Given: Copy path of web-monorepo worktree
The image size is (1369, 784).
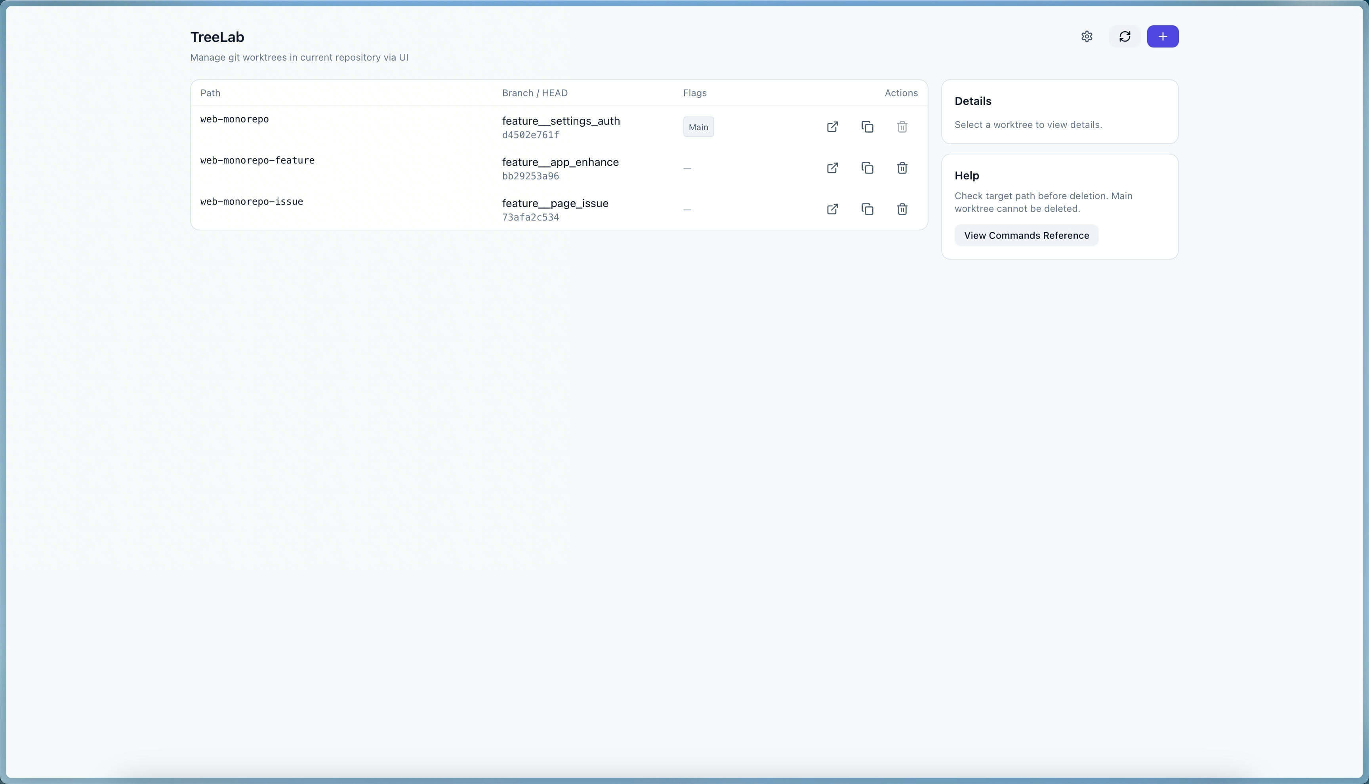Looking at the screenshot, I should (867, 127).
